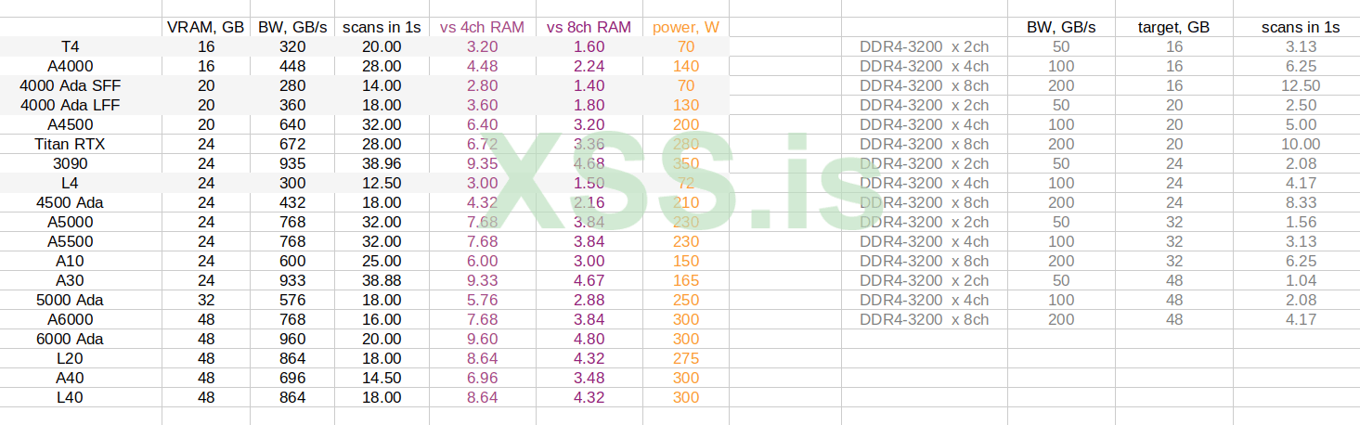Select the 935 bandwidth value for 3090
This screenshot has height=425, width=1360.
pyautogui.click(x=292, y=163)
